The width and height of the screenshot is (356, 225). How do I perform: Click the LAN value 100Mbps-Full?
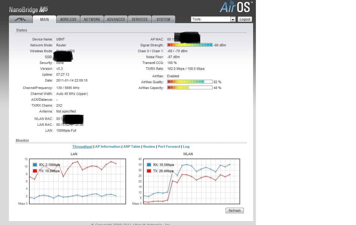66,130
